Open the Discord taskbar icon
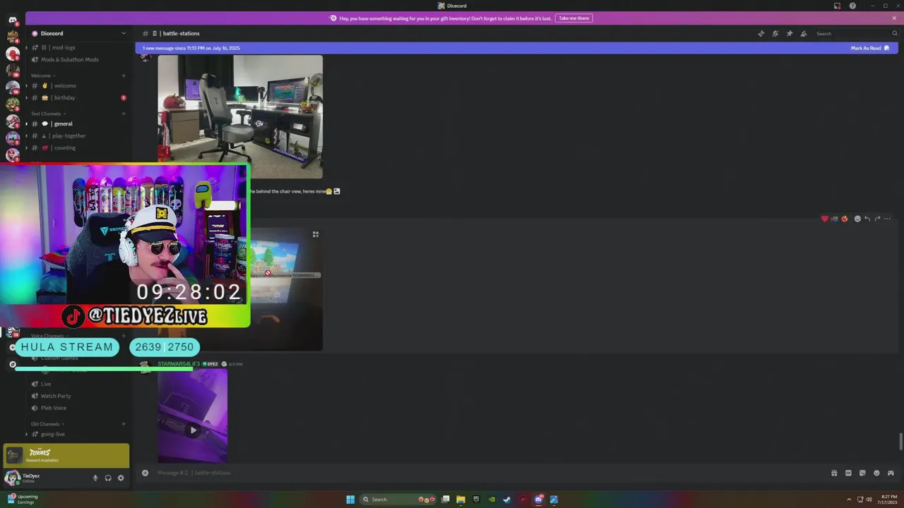This screenshot has width=904, height=508. [x=538, y=500]
